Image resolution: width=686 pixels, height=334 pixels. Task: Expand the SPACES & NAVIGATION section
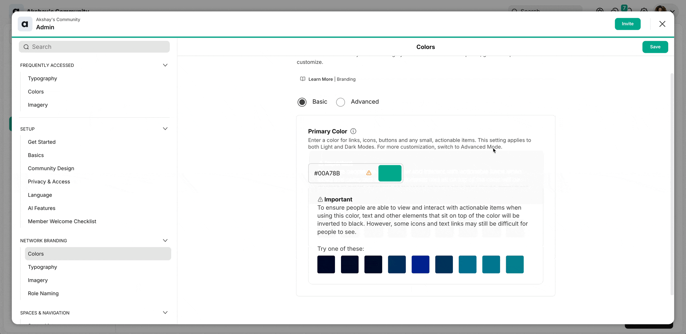165,313
